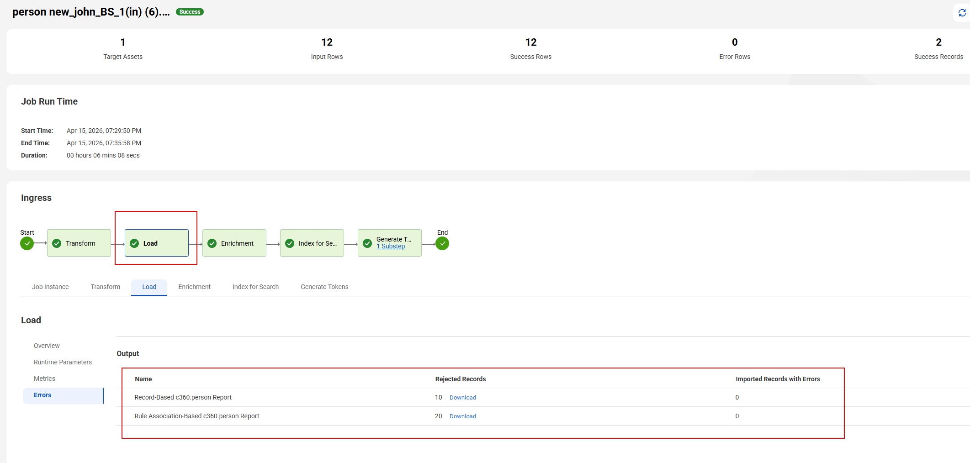
Task: Click the Success Records count
Action: [x=939, y=42]
